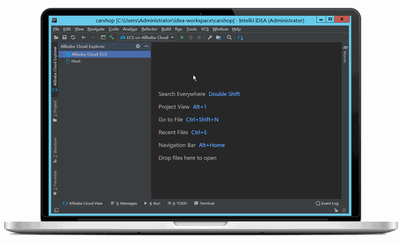Viewport: 401px width, 243px height.
Task: Open the File menu
Action: click(x=56, y=29)
